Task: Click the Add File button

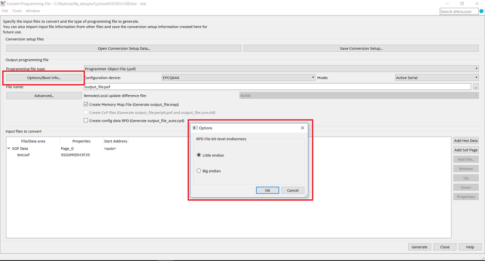Action: pos(466,159)
